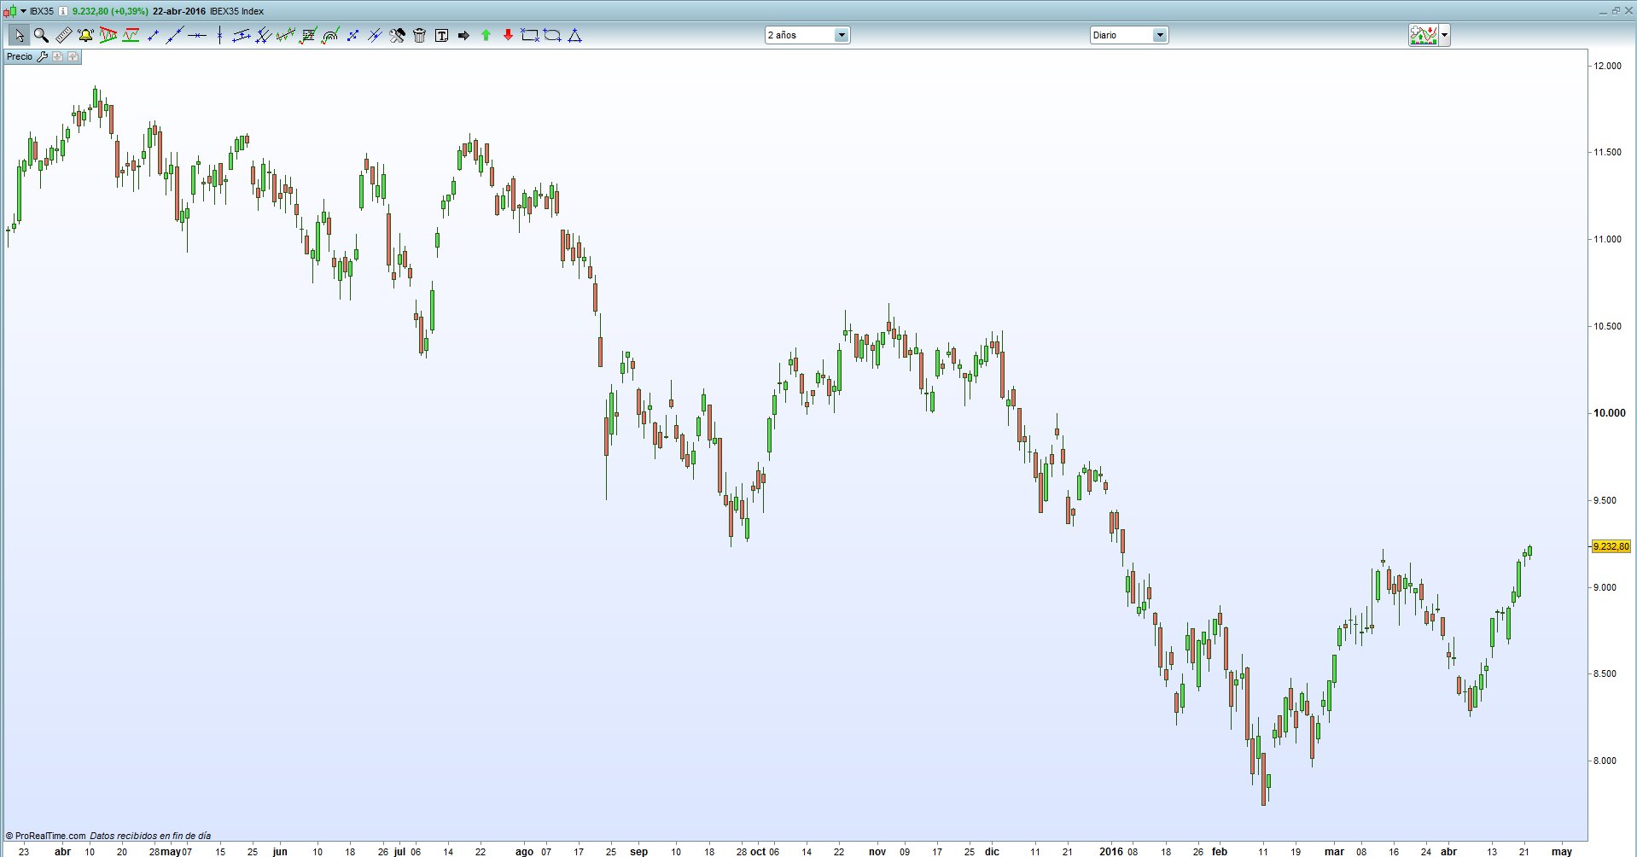Select the Andrews pitchfork tool

264,35
